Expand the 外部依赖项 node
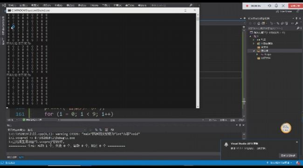303x168 pixels. [x=254, y=43]
